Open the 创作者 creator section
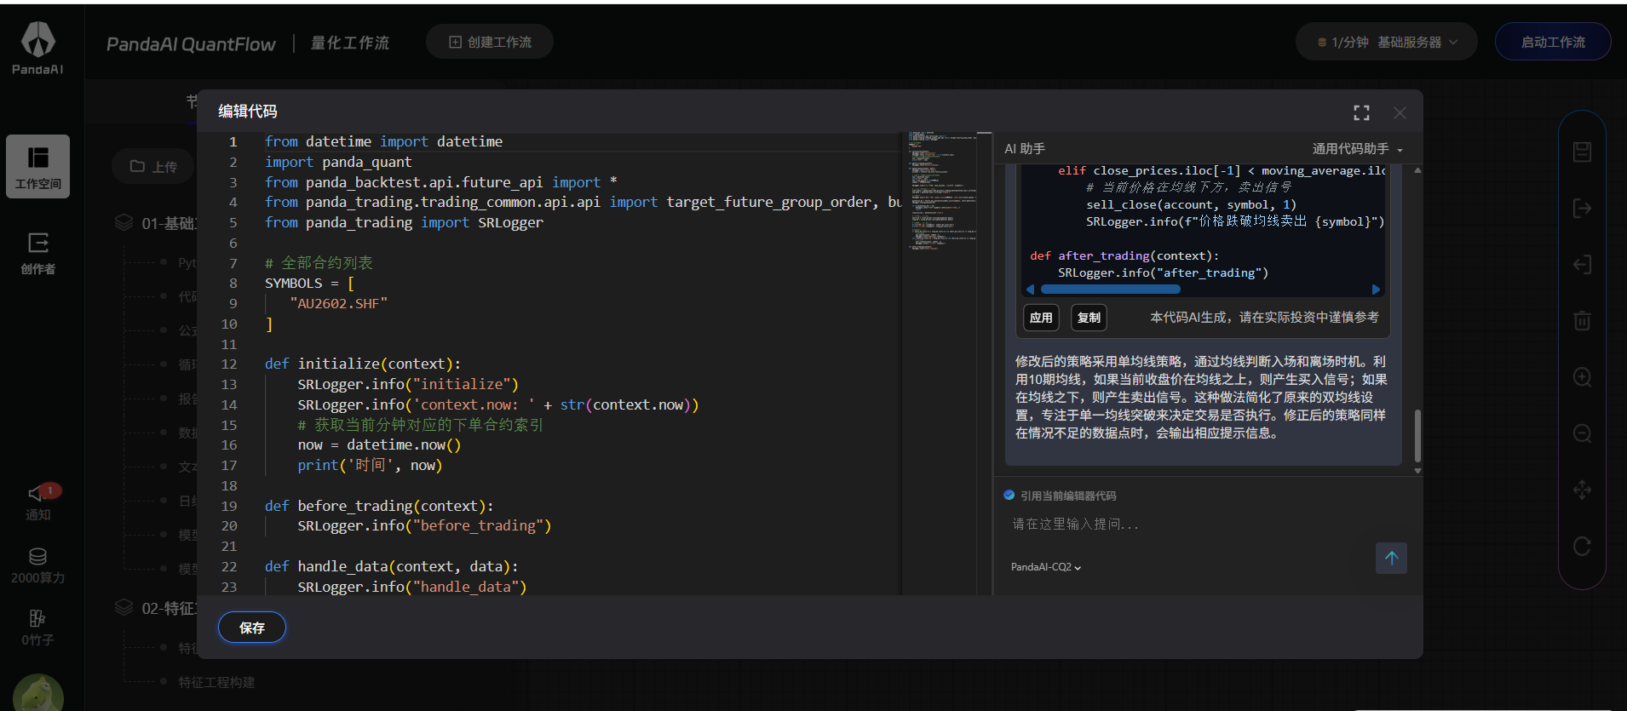This screenshot has height=711, width=1627. [37, 254]
